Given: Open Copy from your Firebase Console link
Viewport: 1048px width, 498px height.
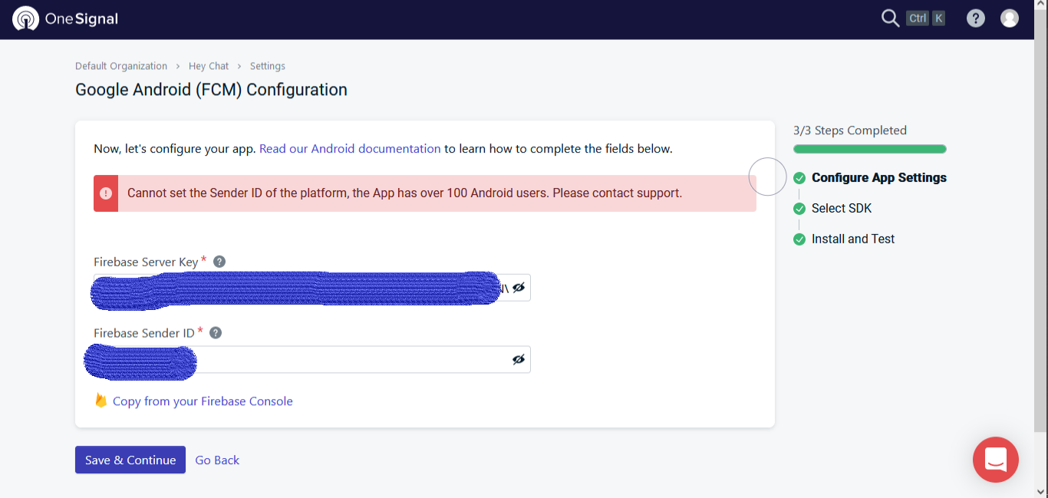Looking at the screenshot, I should pyautogui.click(x=203, y=401).
